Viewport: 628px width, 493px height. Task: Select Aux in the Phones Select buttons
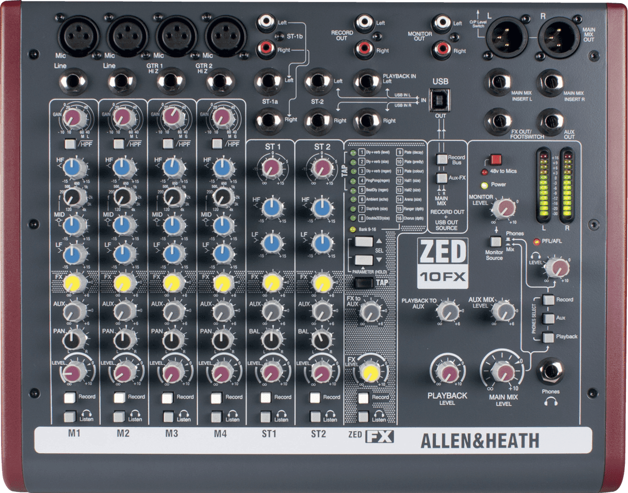pos(548,319)
